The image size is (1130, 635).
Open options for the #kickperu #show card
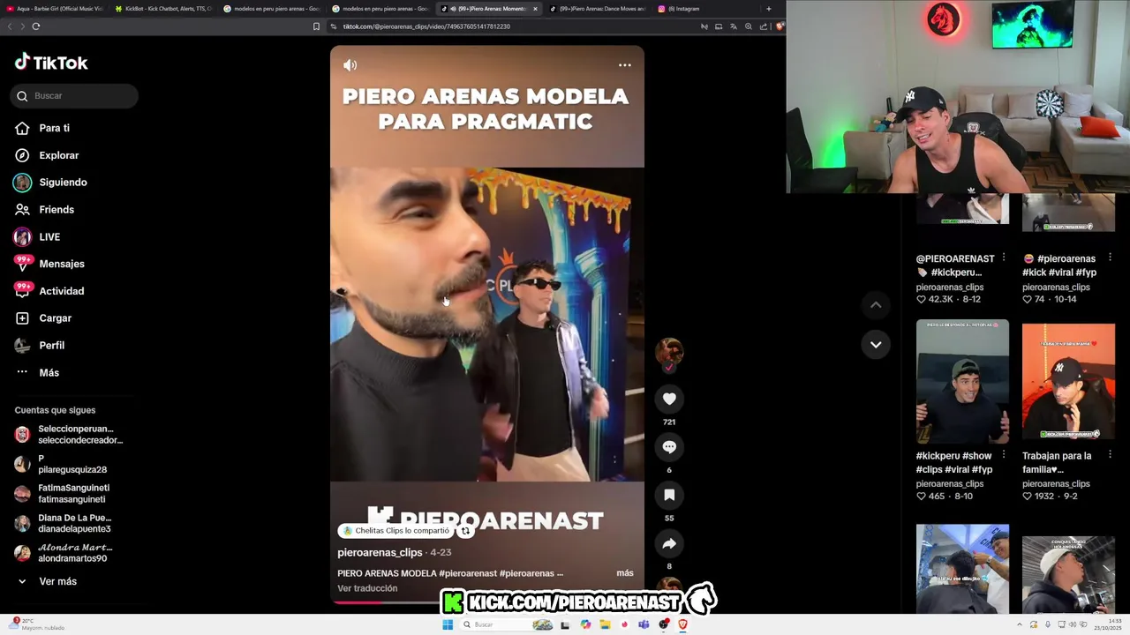1004,455
